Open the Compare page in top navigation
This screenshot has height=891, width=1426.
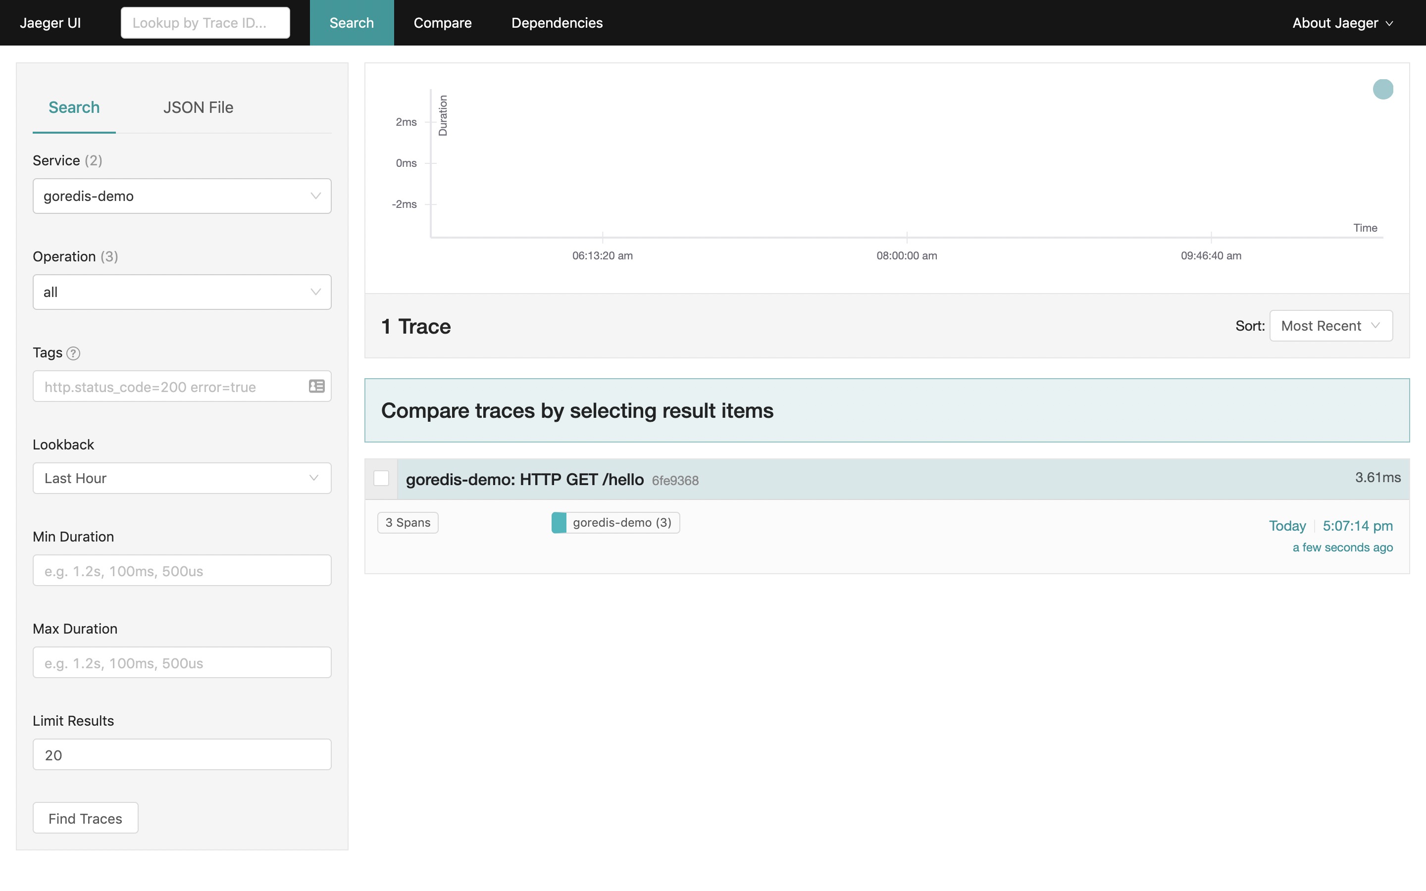[442, 23]
